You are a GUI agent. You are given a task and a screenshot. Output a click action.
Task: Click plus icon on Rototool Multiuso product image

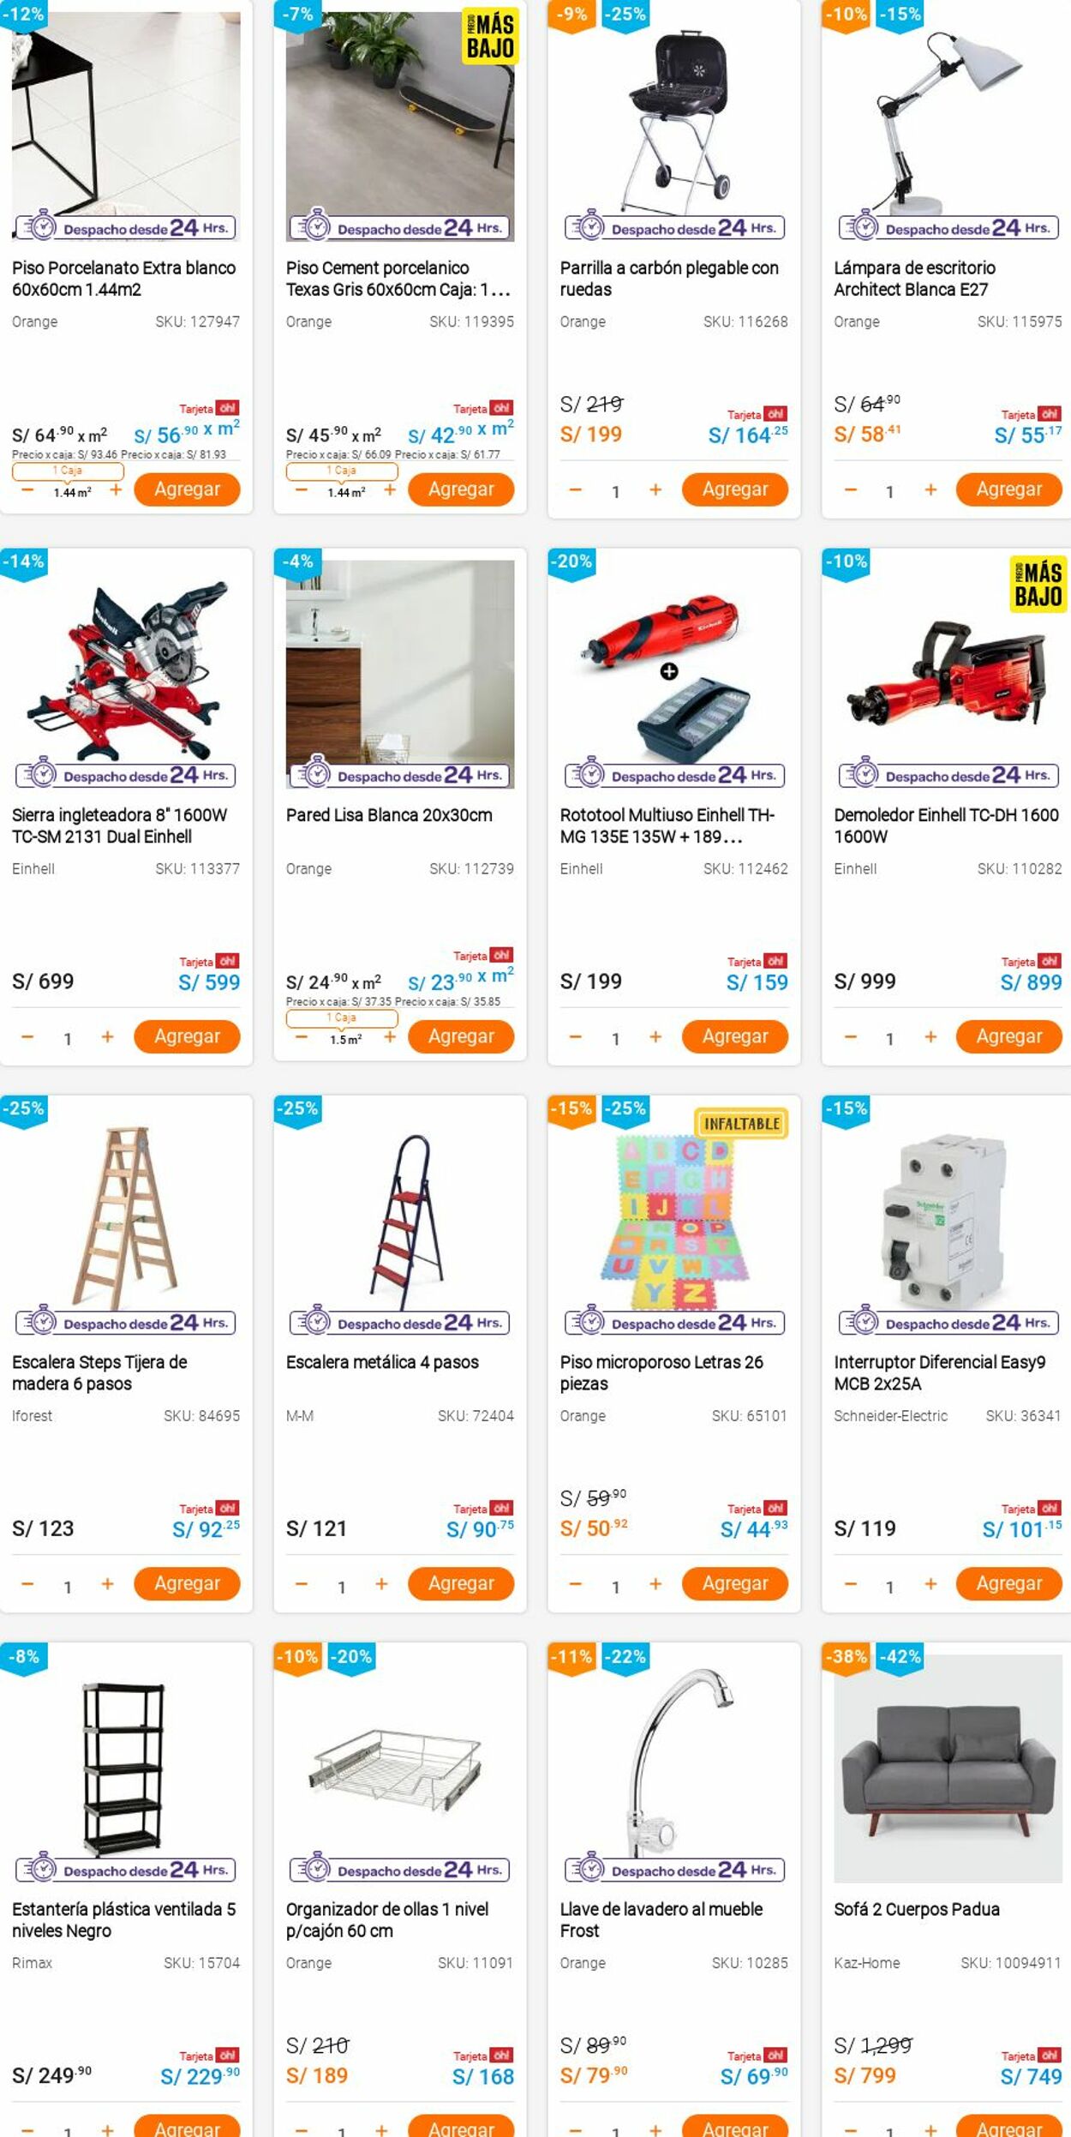(669, 671)
